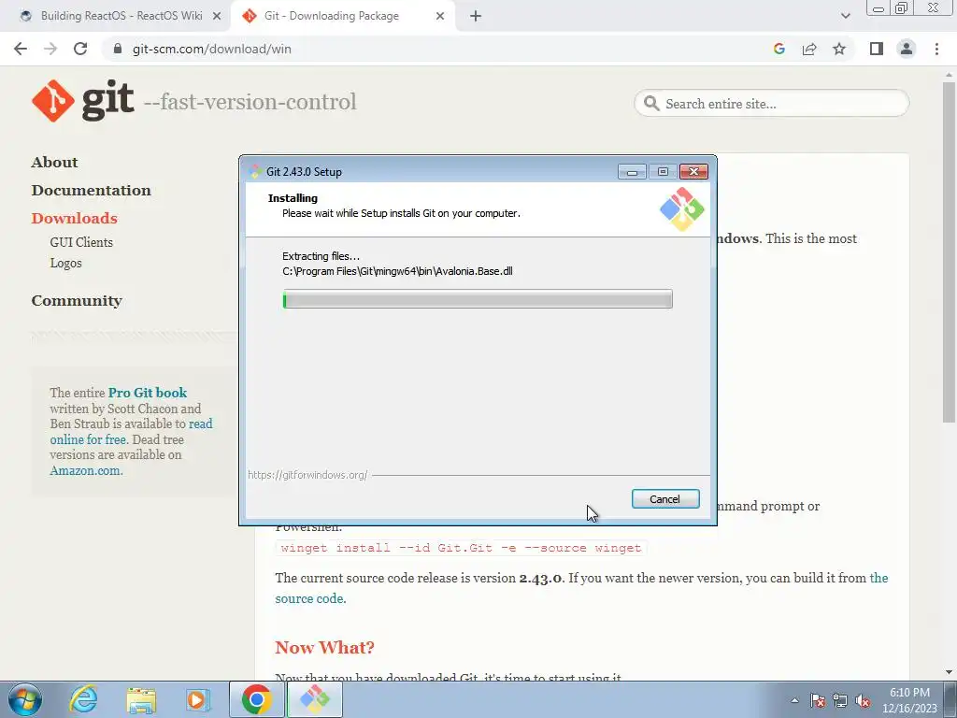Share this page via share icon
The width and height of the screenshot is (957, 718).
click(x=809, y=49)
